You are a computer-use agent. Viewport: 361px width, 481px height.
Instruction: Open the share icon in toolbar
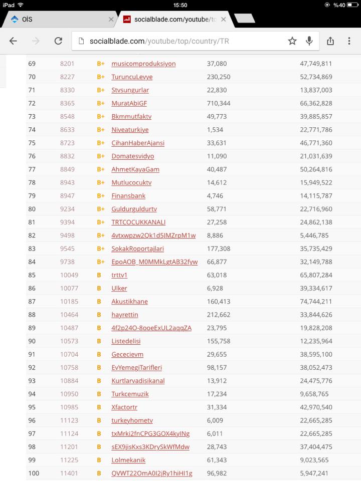pyautogui.click(x=330, y=41)
